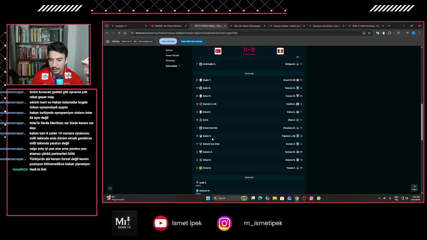Click the weather widget on the taskbar
Screen dimensions: 427x240
tap(116, 198)
